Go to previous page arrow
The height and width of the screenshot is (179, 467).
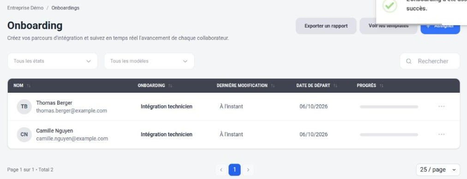221,170
